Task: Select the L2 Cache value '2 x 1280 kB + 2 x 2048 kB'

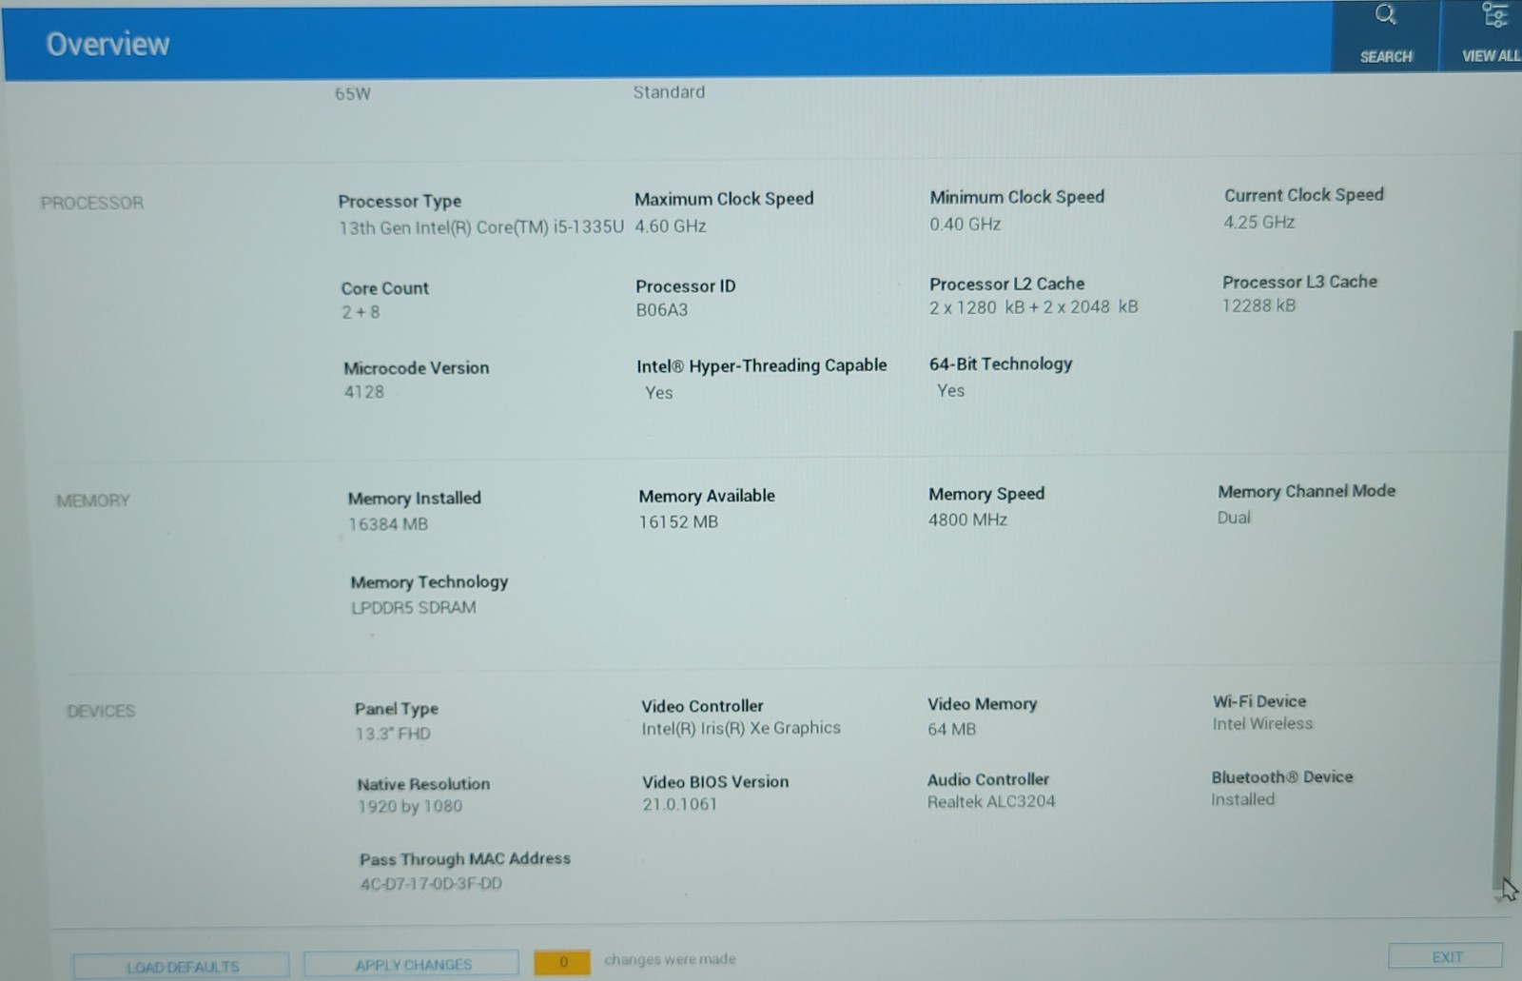Action: click(1034, 306)
